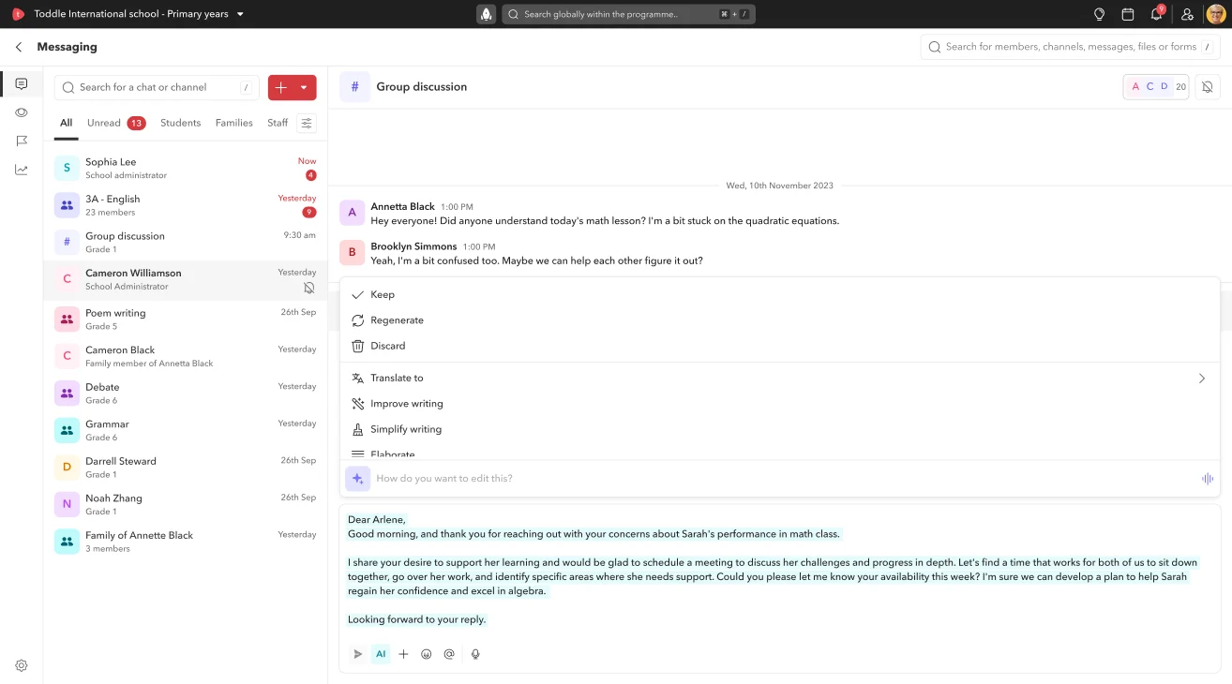
Task: Open the eye monitoring icon in sidebar
Action: pyautogui.click(x=22, y=112)
